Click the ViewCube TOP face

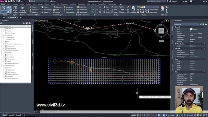click(161, 31)
